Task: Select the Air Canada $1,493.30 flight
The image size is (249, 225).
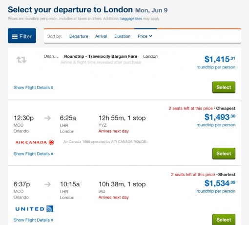Action: pos(224,154)
